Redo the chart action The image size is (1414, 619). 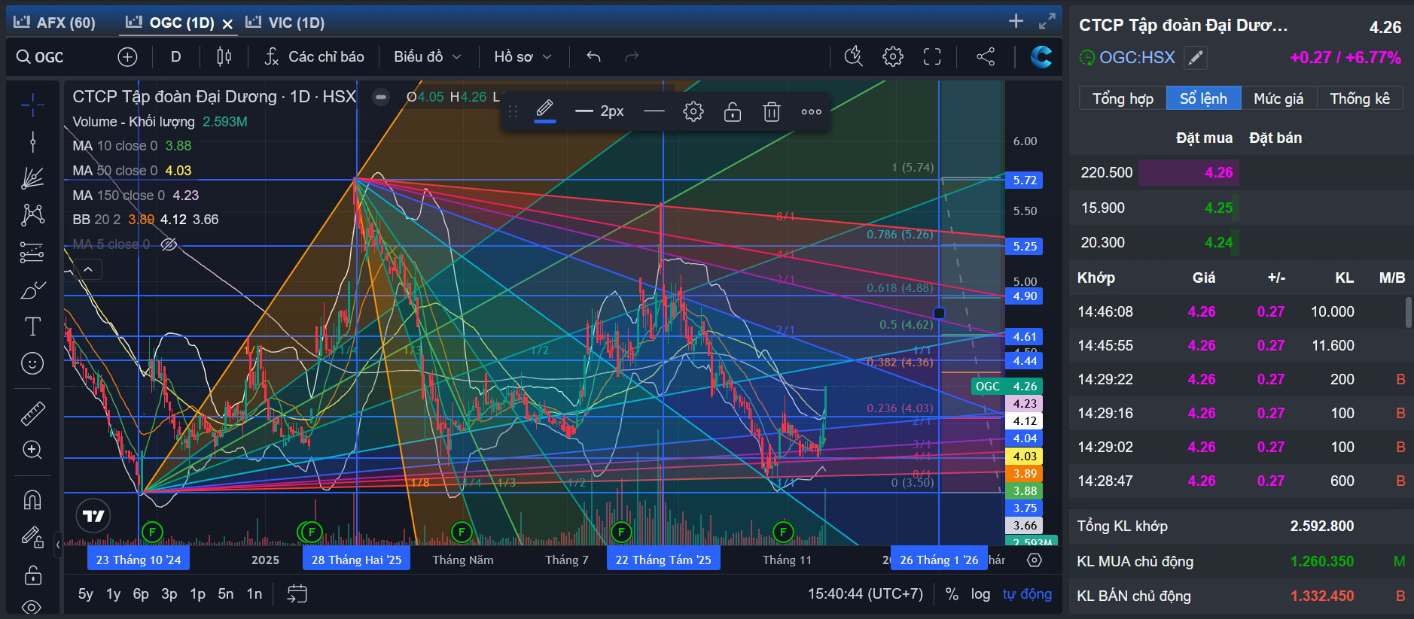(x=632, y=57)
